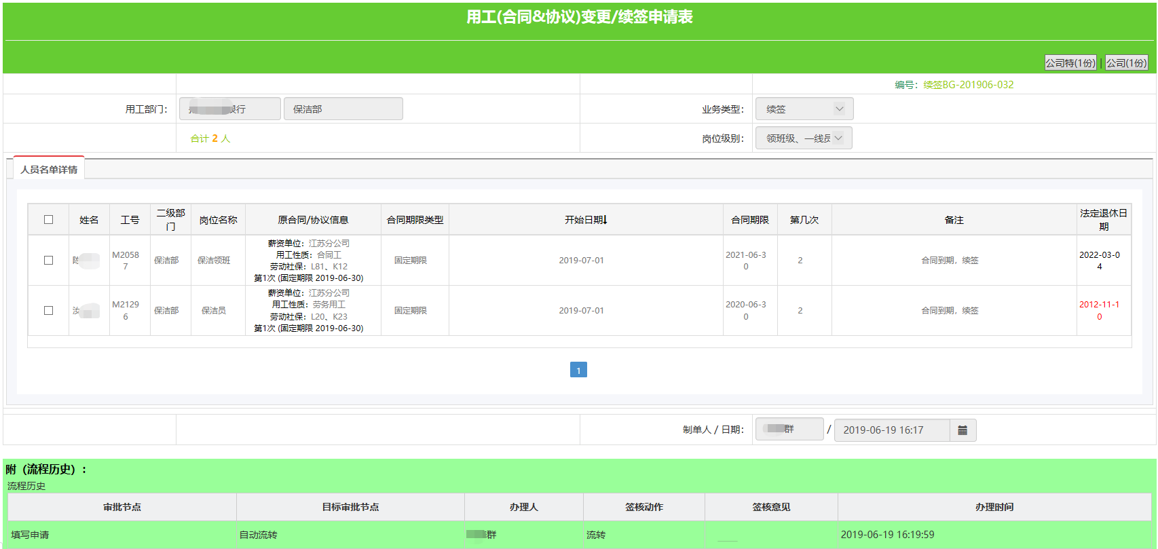Click the 保洁部 department field
The image size is (1158, 549).
(343, 109)
